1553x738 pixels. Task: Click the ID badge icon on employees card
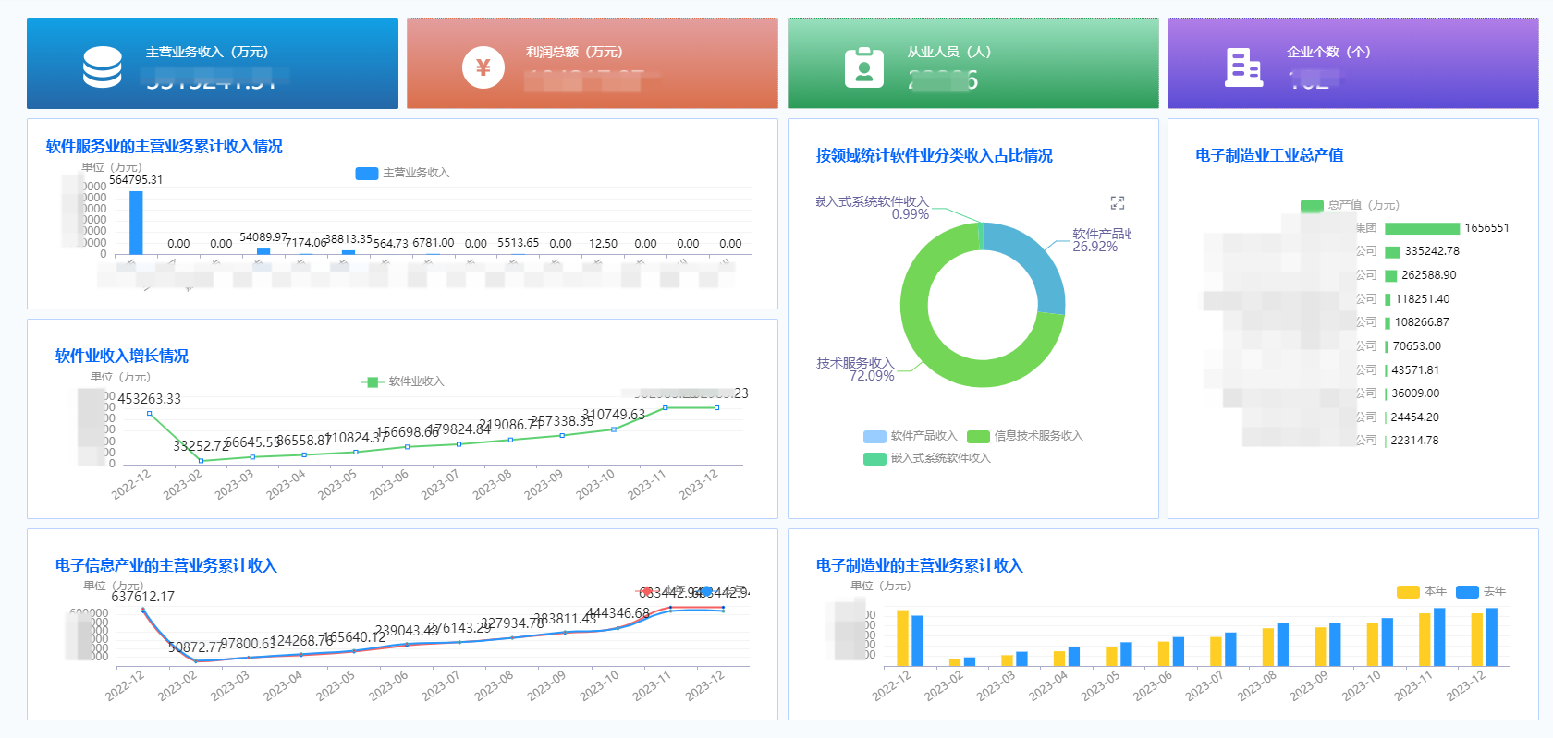(x=864, y=67)
